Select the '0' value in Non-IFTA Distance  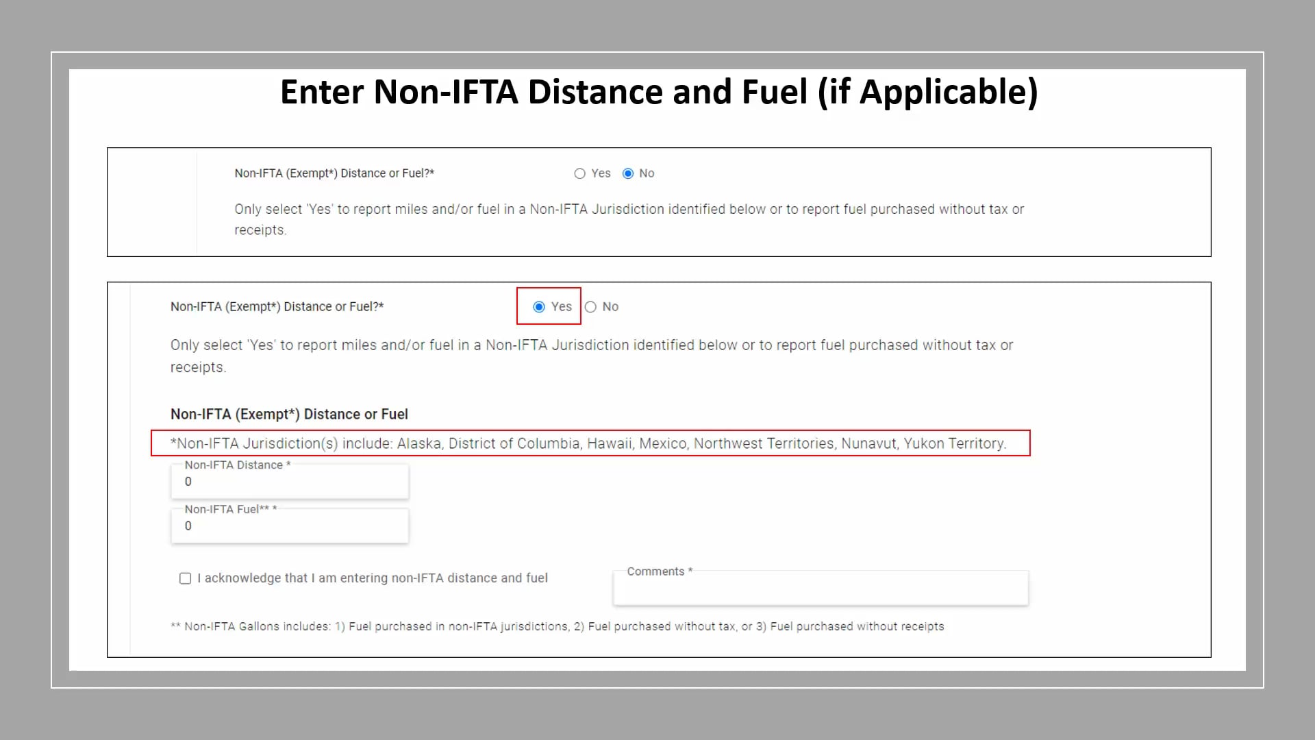[x=188, y=482]
